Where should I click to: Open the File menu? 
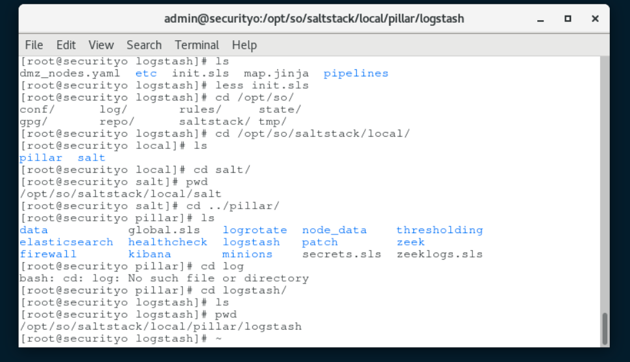pos(34,45)
